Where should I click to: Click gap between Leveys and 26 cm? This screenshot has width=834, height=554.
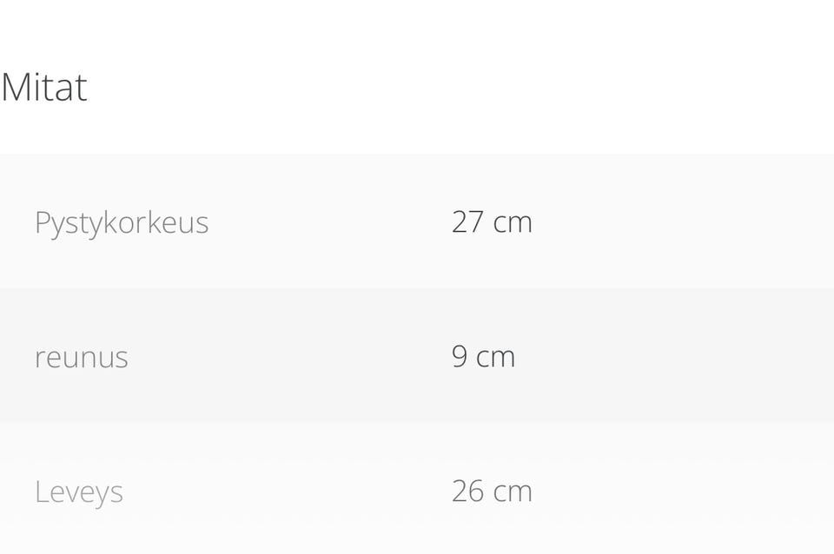tap(287, 491)
